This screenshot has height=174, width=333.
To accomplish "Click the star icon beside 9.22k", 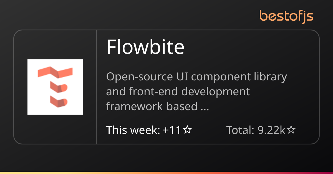I will point(291,130).
